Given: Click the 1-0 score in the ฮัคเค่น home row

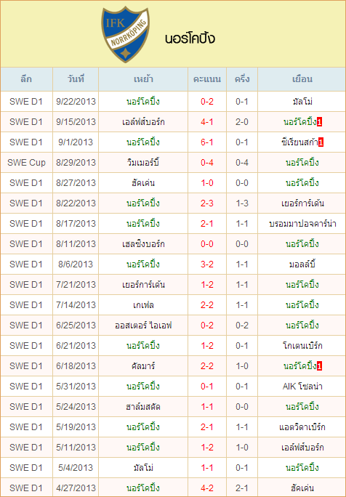Looking at the screenshot, I should click(x=206, y=183).
